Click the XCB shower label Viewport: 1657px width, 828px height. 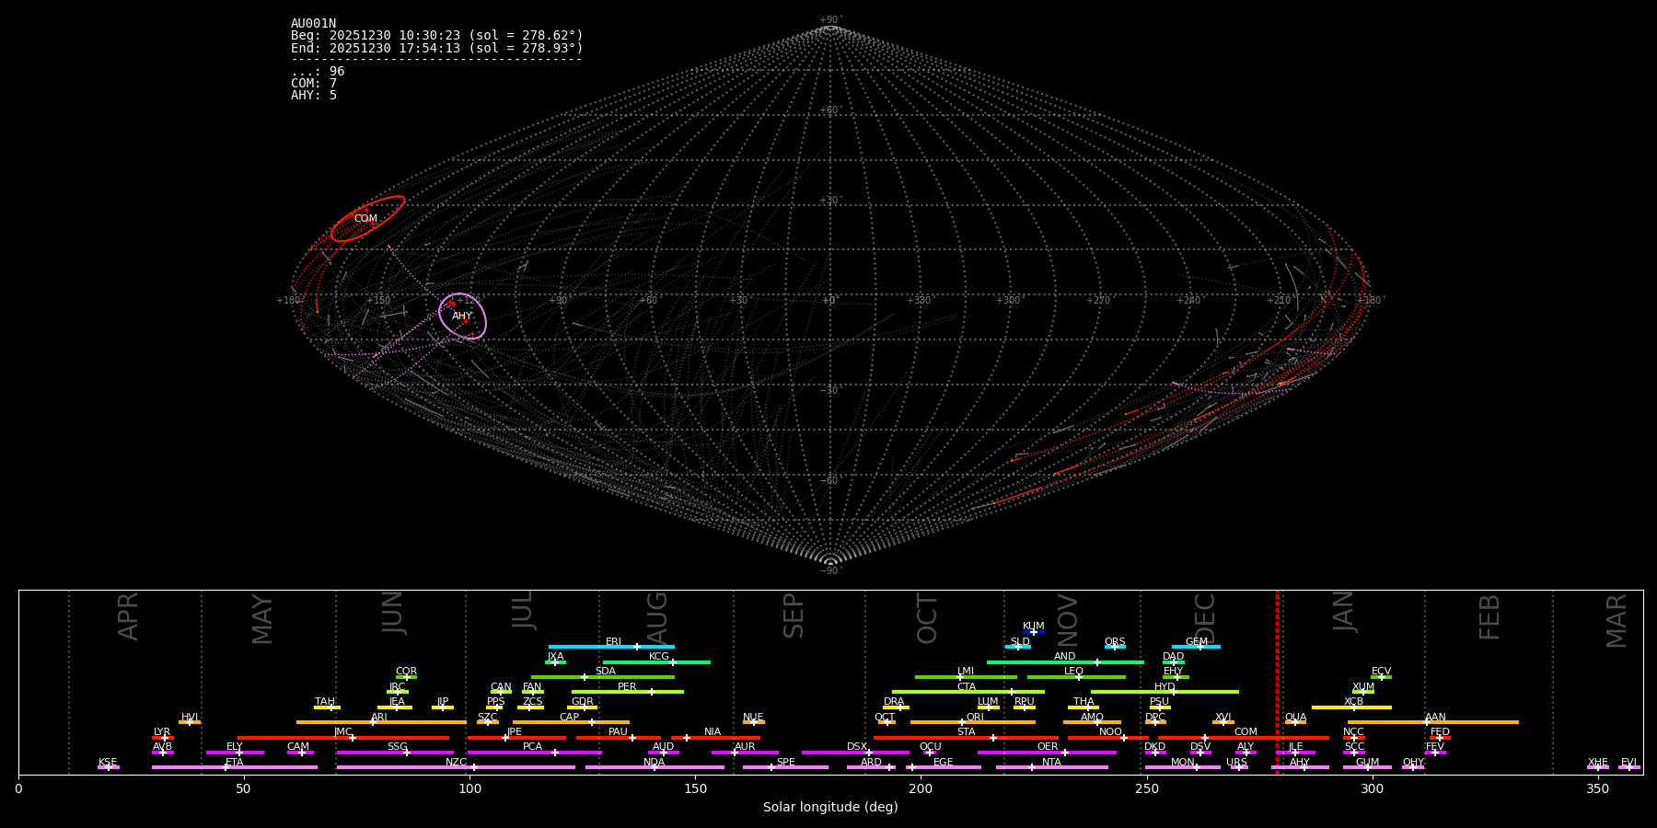point(1353,702)
